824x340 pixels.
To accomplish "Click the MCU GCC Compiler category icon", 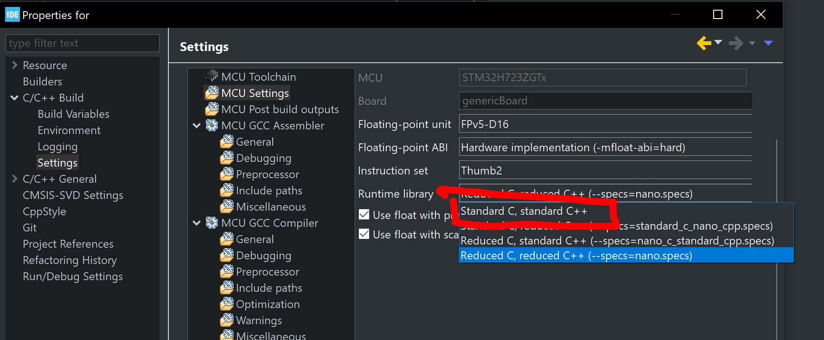I will pyautogui.click(x=212, y=223).
